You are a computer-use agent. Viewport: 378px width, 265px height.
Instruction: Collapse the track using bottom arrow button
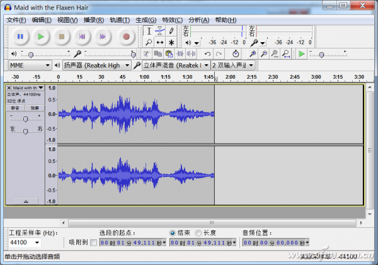click(26, 201)
